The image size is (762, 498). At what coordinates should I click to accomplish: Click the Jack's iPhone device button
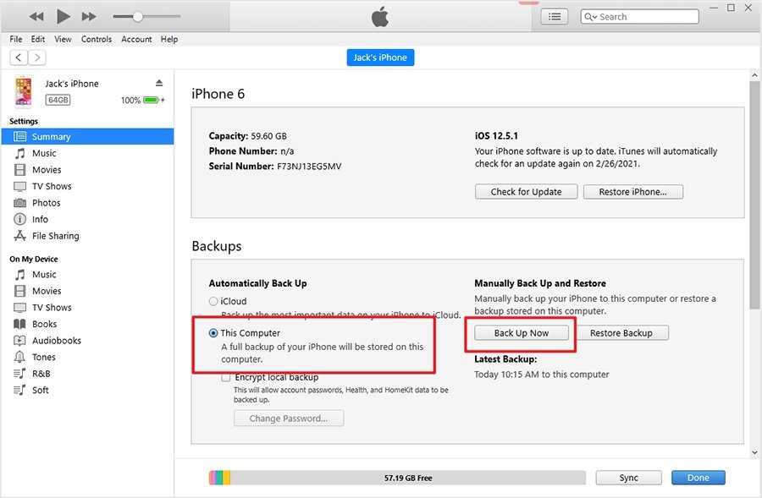[380, 57]
